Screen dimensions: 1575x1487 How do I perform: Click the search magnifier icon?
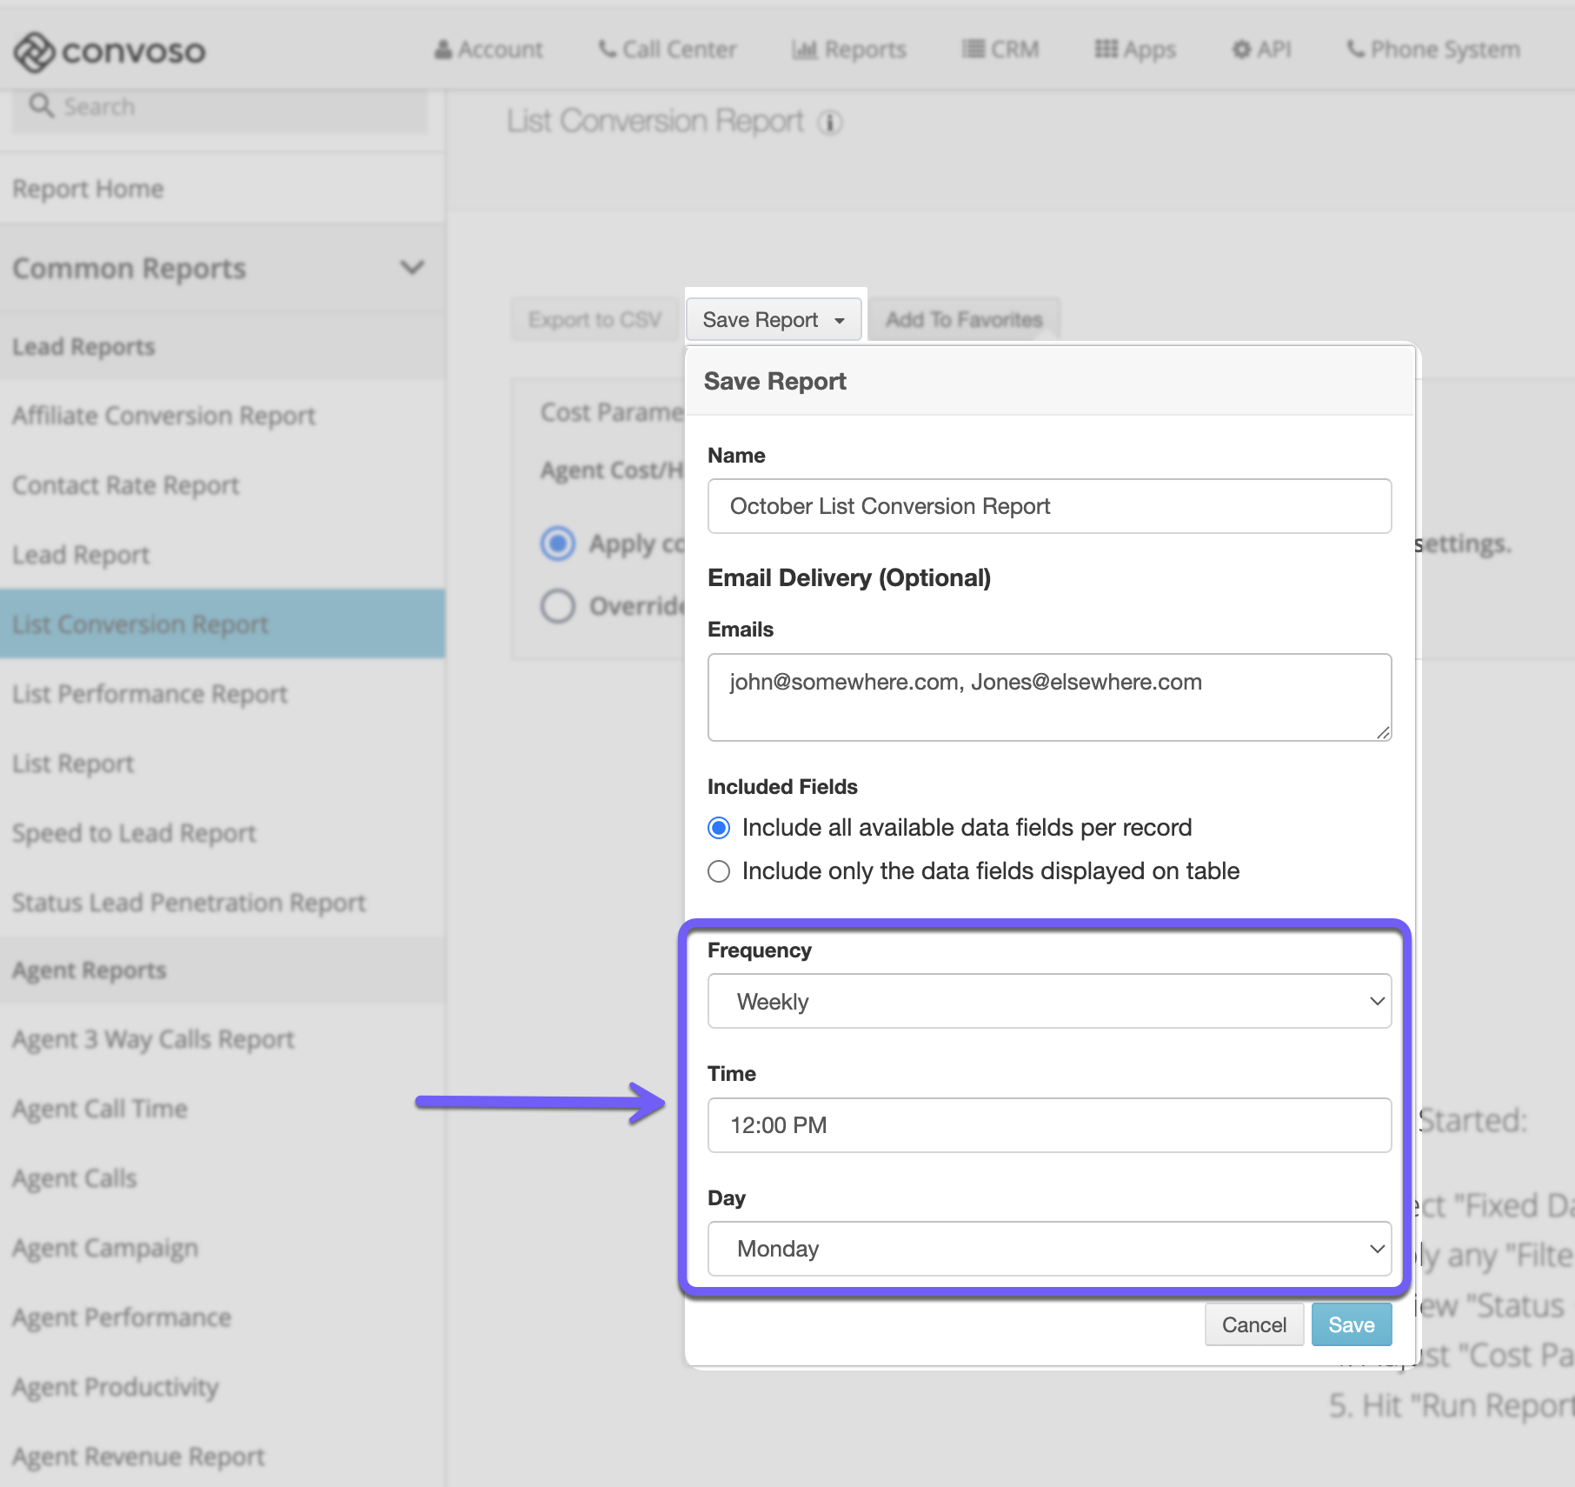click(41, 106)
